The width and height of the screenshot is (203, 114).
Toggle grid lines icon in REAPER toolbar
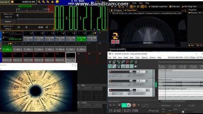tap(127, 66)
